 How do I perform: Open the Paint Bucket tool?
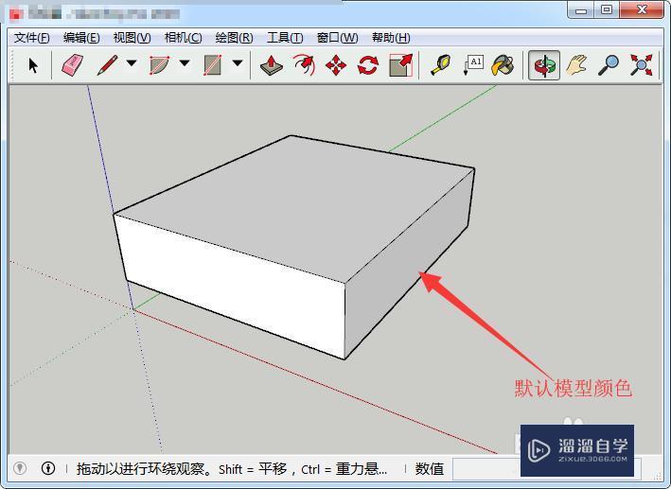tap(503, 65)
